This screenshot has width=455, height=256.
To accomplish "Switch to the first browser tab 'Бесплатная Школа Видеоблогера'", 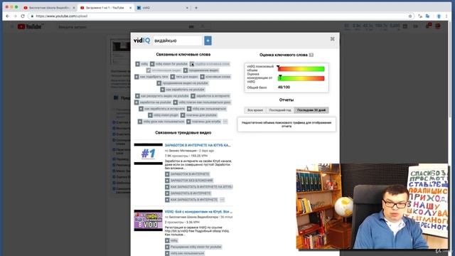I will [49, 8].
